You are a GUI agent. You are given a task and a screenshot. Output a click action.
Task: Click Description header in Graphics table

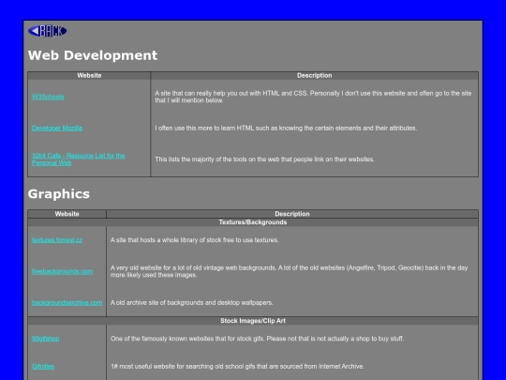[x=292, y=214]
